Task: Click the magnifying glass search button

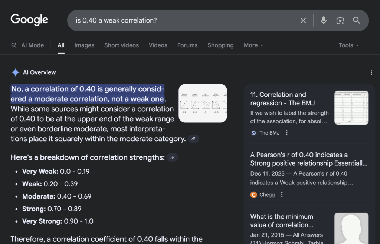Action: point(357,20)
